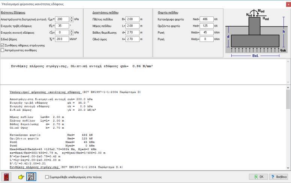
Task: Click the unit weight field showing 20.0
Action: 62,39
